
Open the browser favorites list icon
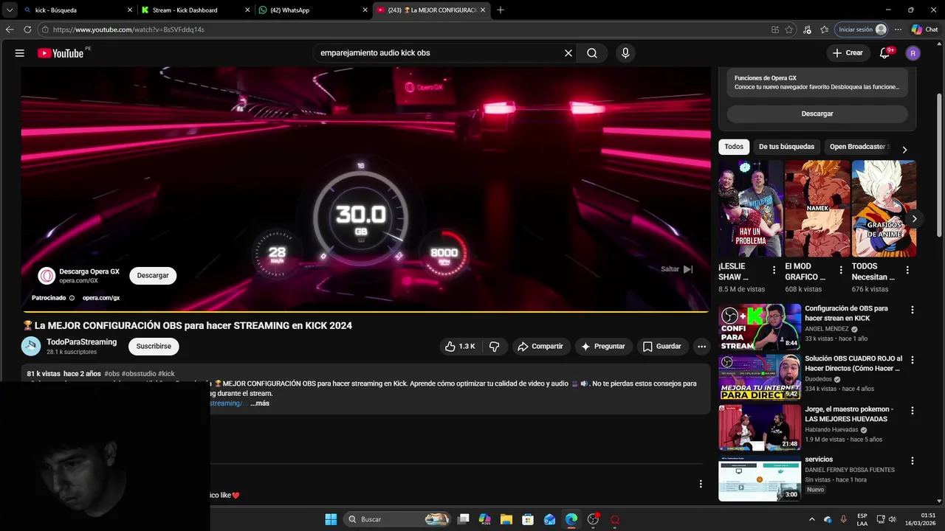coord(824,29)
